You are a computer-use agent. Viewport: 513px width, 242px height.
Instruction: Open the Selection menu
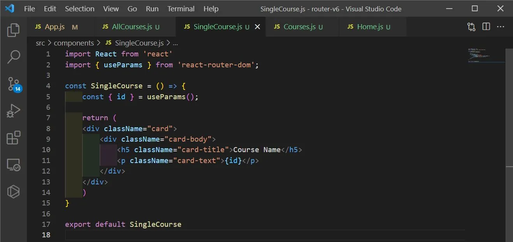(x=79, y=9)
